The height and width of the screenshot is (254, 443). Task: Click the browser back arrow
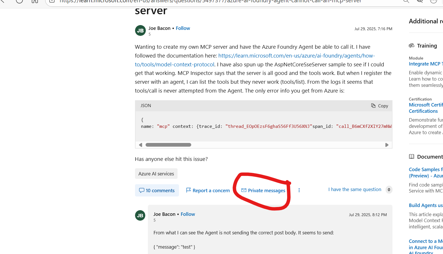(3, 1)
